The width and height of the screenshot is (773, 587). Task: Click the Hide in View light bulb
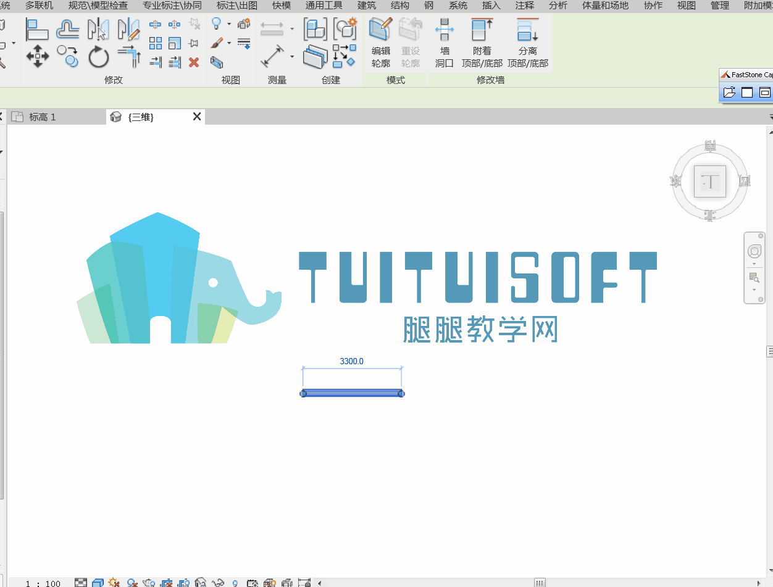217,23
